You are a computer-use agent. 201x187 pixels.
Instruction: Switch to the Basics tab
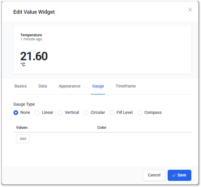20,86
